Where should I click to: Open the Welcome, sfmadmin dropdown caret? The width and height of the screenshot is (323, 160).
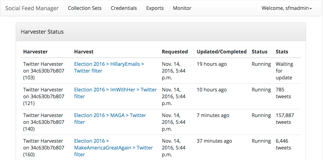311,8
